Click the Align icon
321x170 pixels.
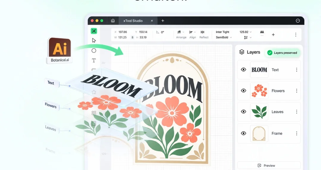[191, 32]
